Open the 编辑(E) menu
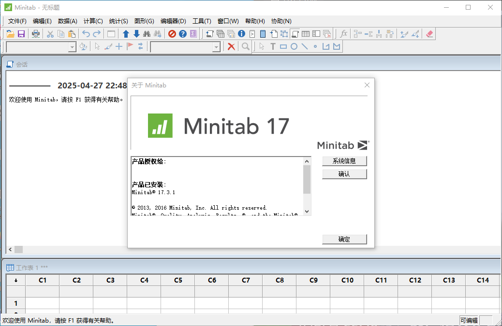The height and width of the screenshot is (326, 502). (x=42, y=21)
